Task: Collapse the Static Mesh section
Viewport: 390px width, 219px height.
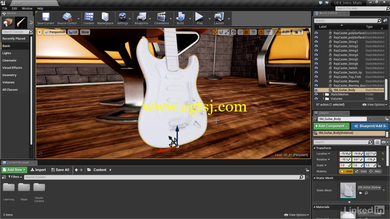Action: pyautogui.click(x=314, y=178)
